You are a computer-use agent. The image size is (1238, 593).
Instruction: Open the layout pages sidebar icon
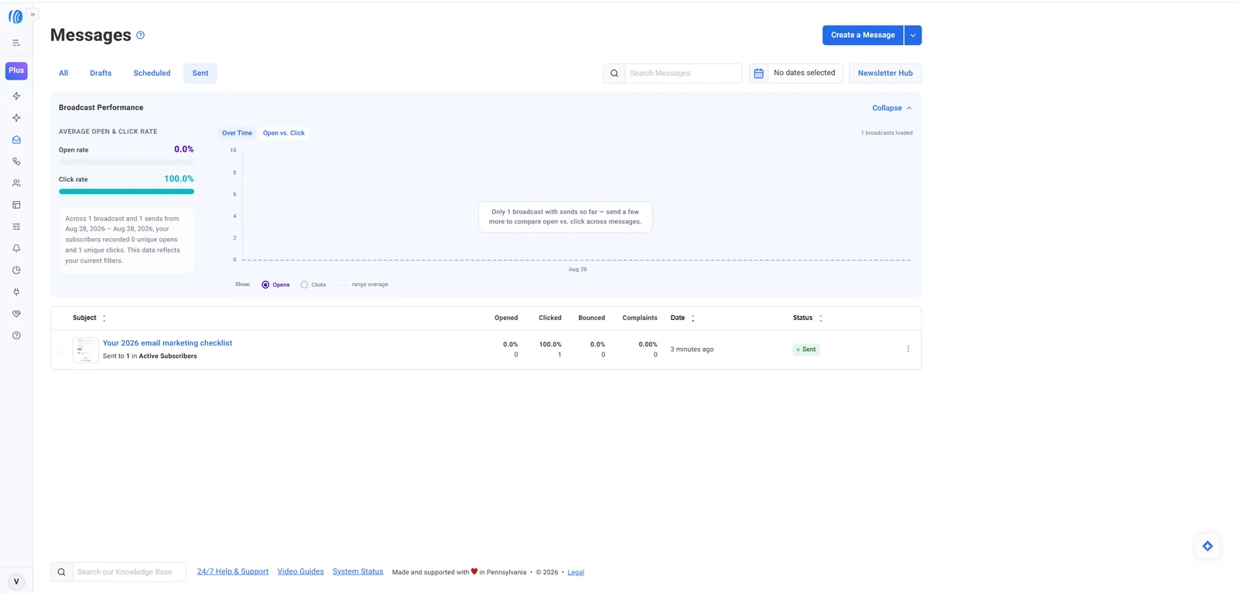click(x=16, y=205)
